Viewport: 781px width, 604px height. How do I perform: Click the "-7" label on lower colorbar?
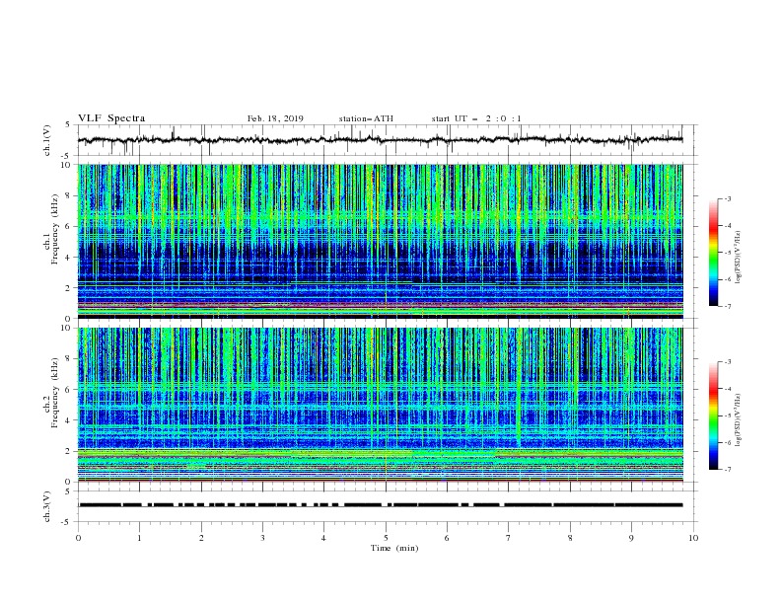(x=728, y=470)
